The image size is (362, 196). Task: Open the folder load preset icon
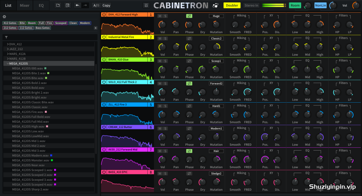coord(58,5)
